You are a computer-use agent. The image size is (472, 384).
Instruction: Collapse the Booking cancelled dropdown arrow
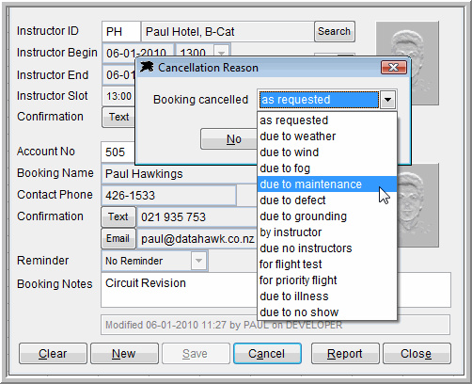click(387, 100)
